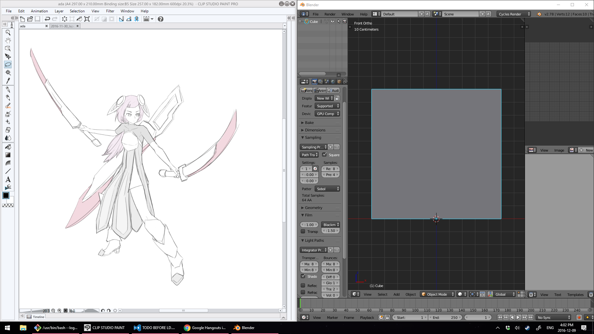
Task: Open the Sobol pattern dropdown
Action: (x=327, y=189)
